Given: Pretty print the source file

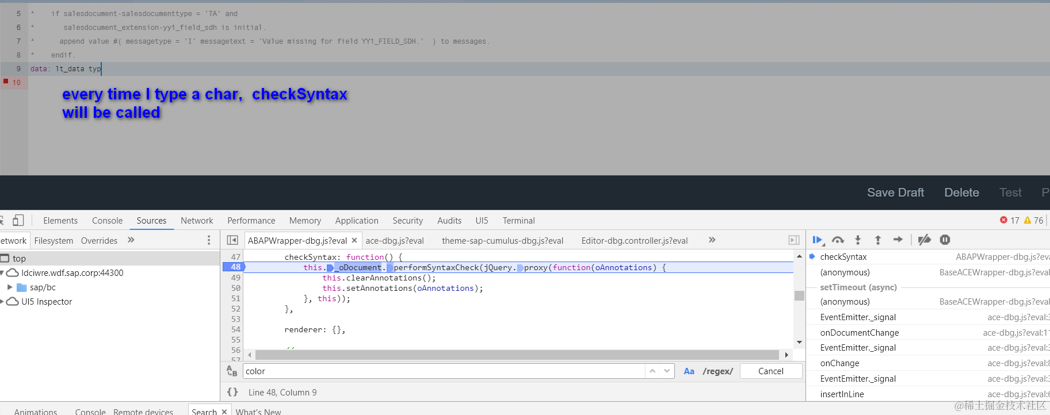Looking at the screenshot, I should point(232,392).
